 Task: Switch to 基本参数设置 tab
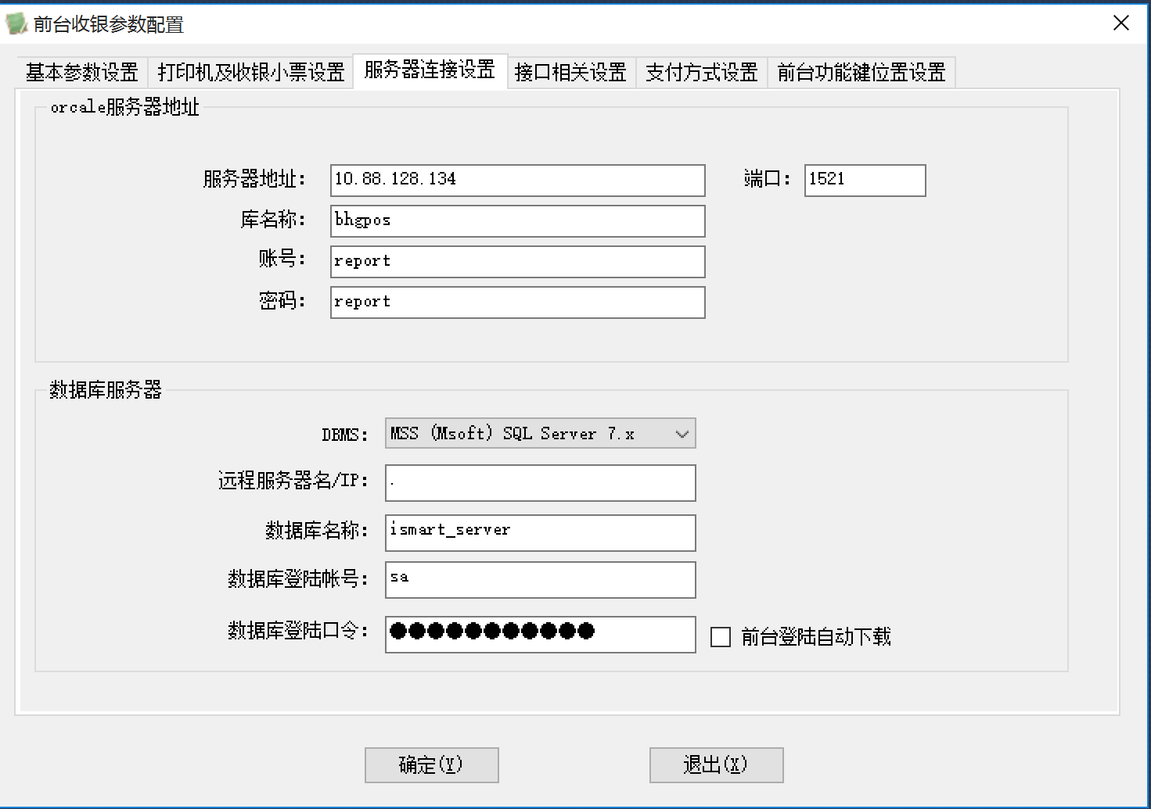[x=81, y=73]
